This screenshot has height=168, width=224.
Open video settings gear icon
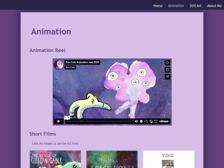(x=141, y=121)
